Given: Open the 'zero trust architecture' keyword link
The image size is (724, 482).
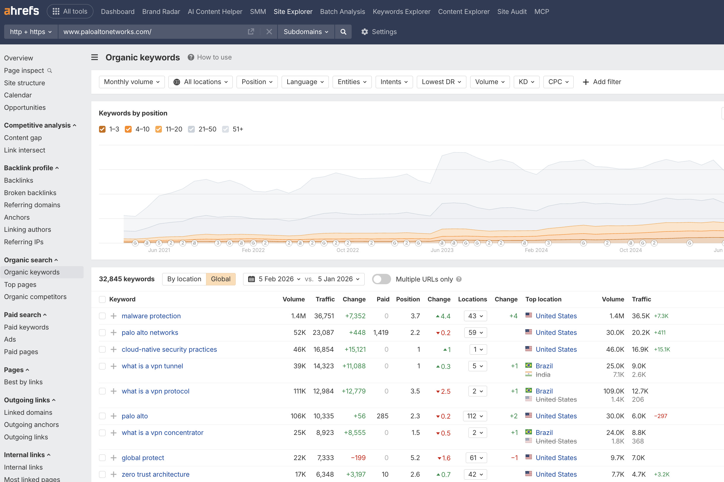Looking at the screenshot, I should (x=155, y=474).
